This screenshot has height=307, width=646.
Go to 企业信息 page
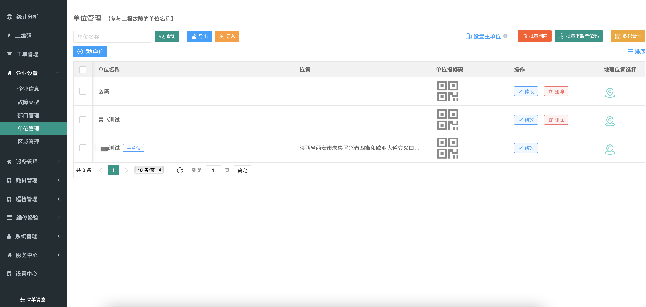coord(28,89)
